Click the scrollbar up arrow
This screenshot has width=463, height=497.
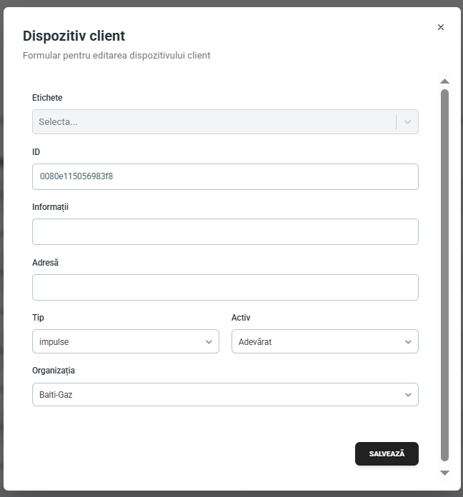pos(444,81)
